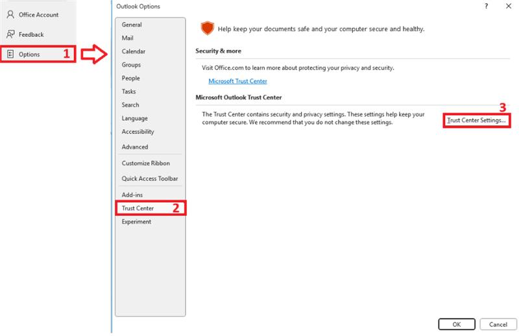Close the Outlook Options dialog
519x336 pixels.
click(x=509, y=6)
